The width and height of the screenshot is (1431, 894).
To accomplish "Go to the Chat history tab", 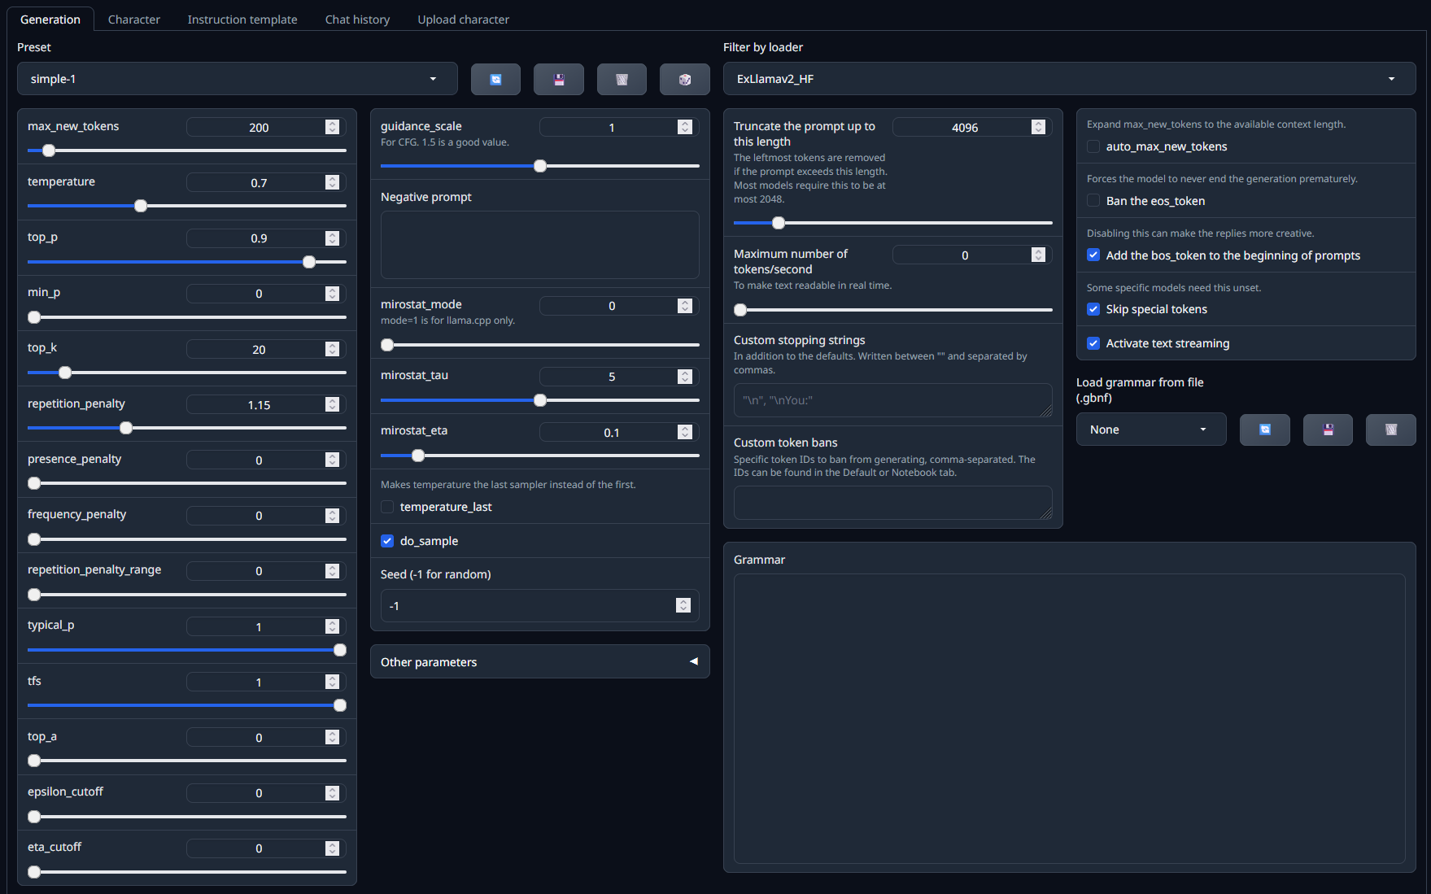I will click(357, 20).
